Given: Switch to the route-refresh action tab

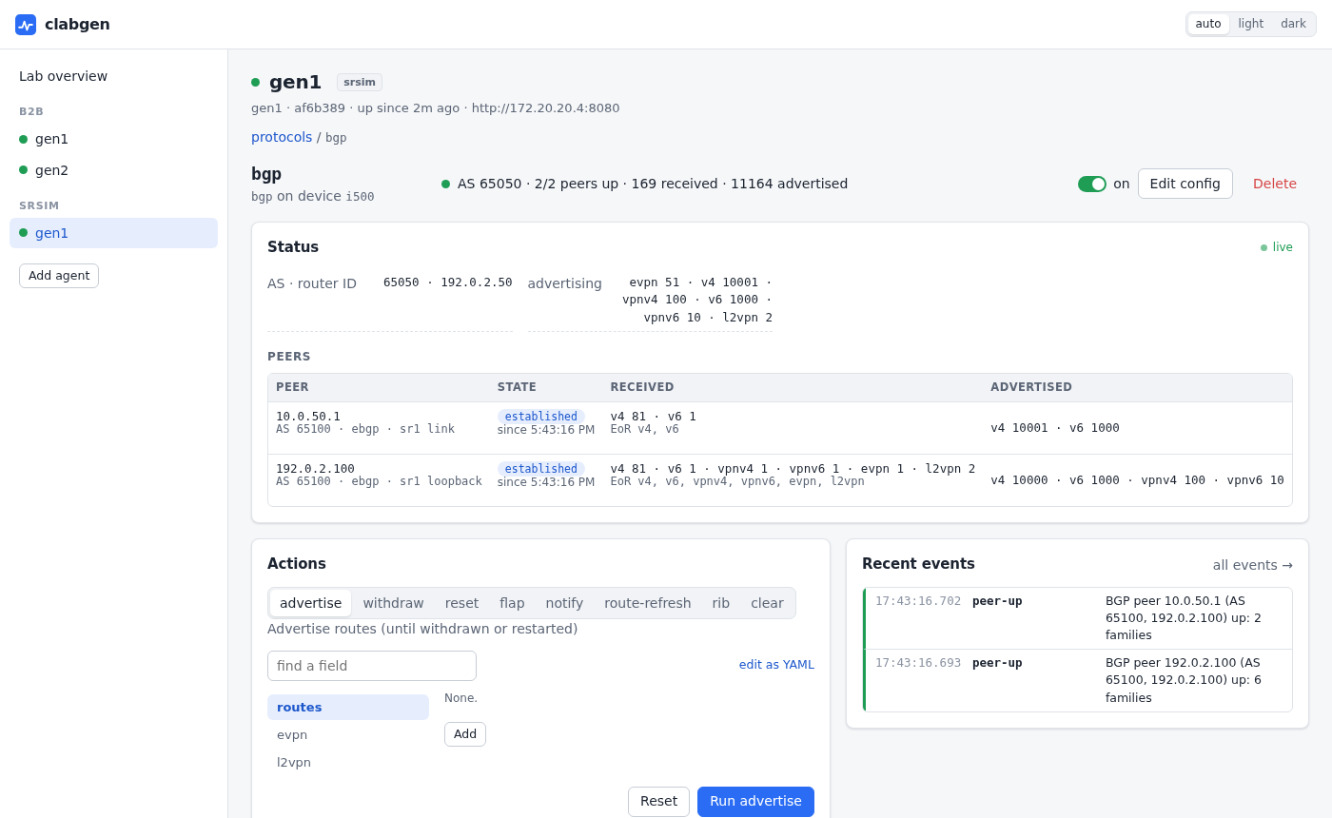Looking at the screenshot, I should tap(648, 603).
